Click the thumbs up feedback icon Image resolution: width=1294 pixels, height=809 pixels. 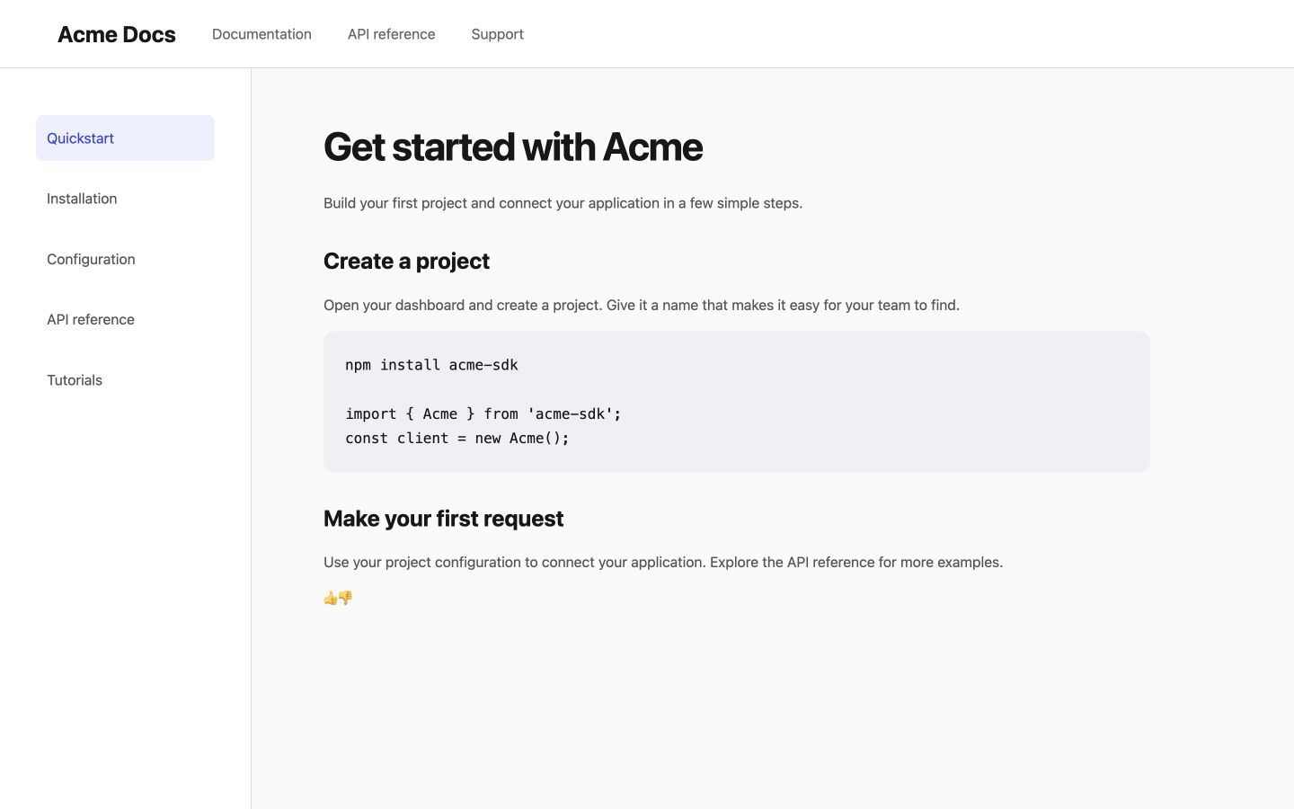(x=331, y=598)
